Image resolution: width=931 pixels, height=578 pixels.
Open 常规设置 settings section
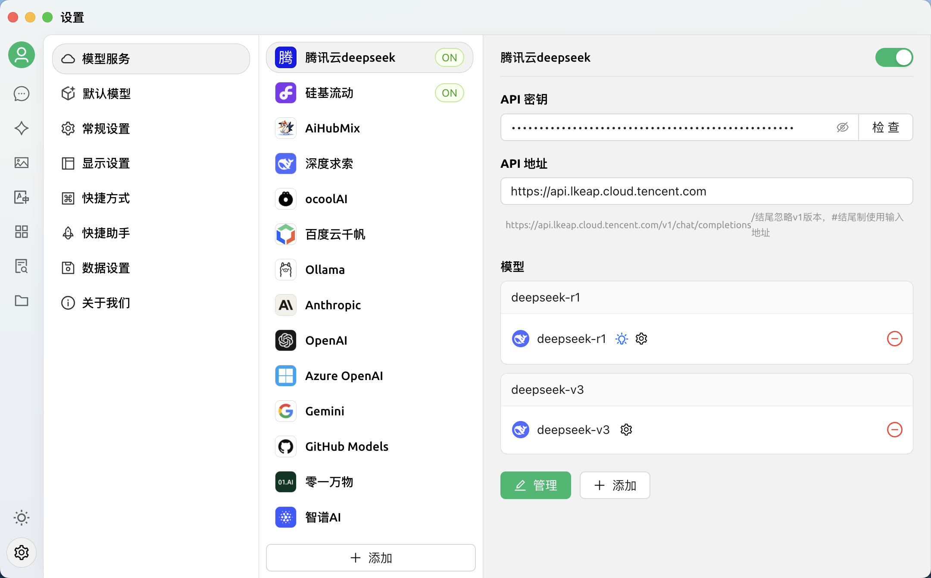coord(151,129)
